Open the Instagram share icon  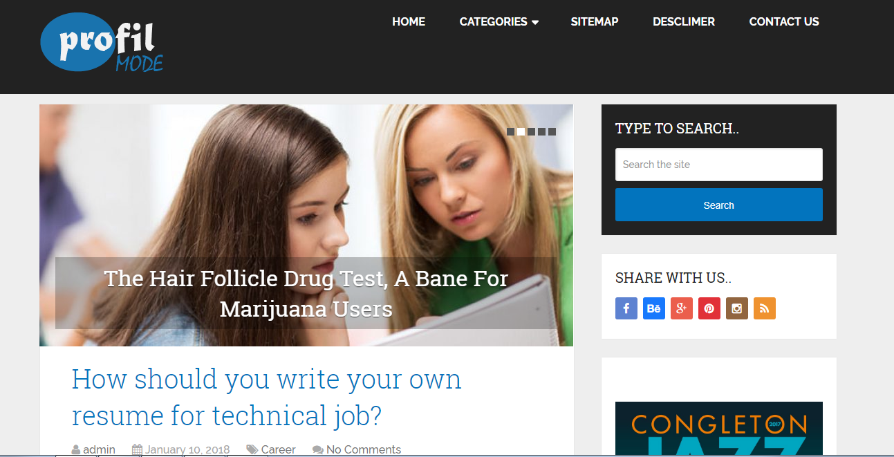tap(737, 308)
